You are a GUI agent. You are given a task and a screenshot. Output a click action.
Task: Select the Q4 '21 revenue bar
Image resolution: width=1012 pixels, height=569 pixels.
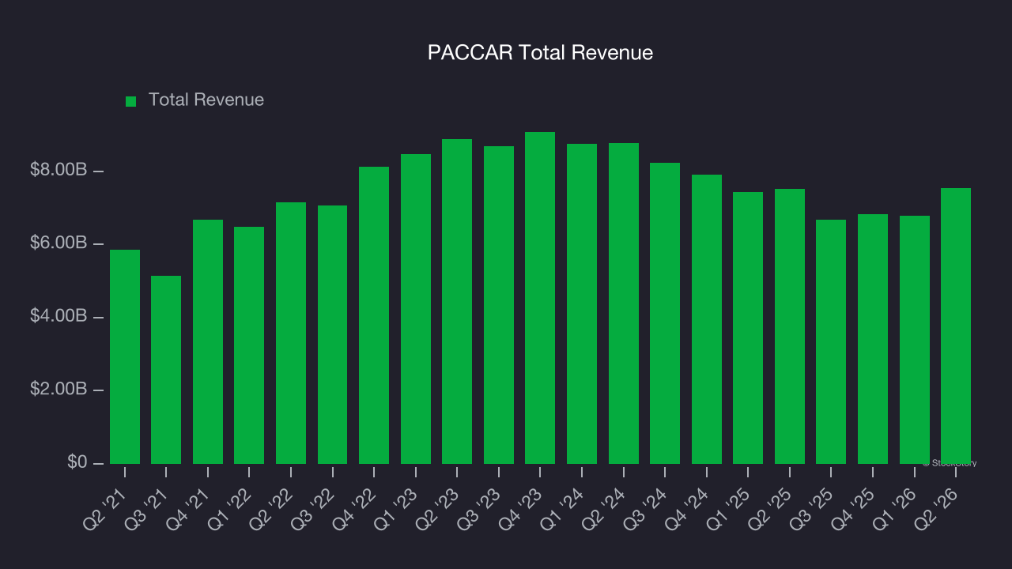coord(208,341)
